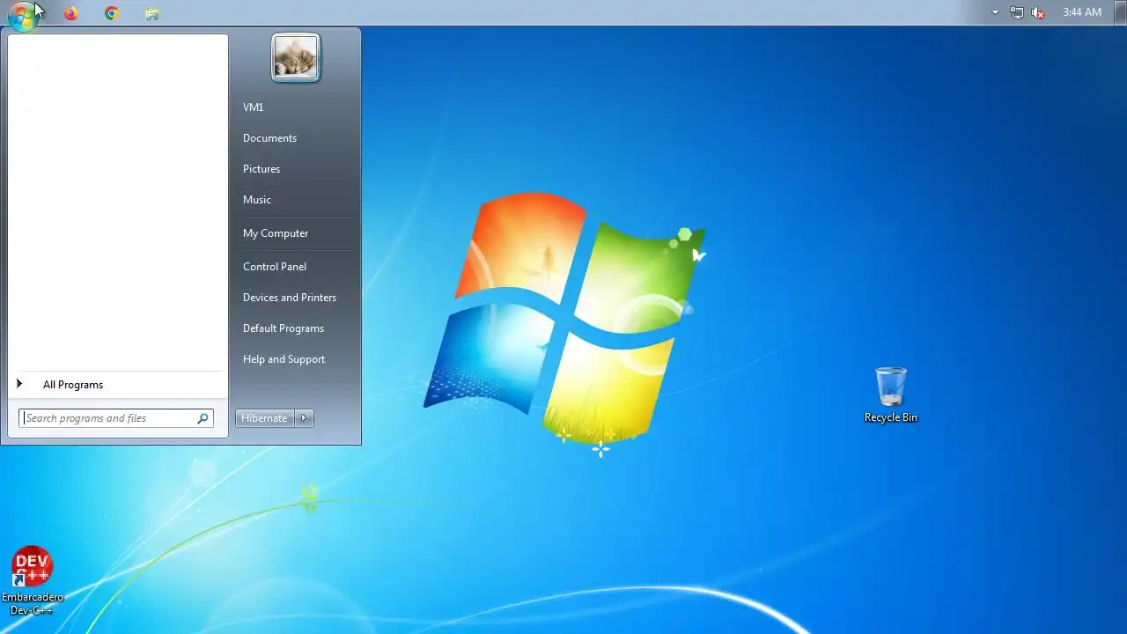Image resolution: width=1127 pixels, height=634 pixels.
Task: Click the magnifier icon in the search box
Action: click(x=203, y=418)
